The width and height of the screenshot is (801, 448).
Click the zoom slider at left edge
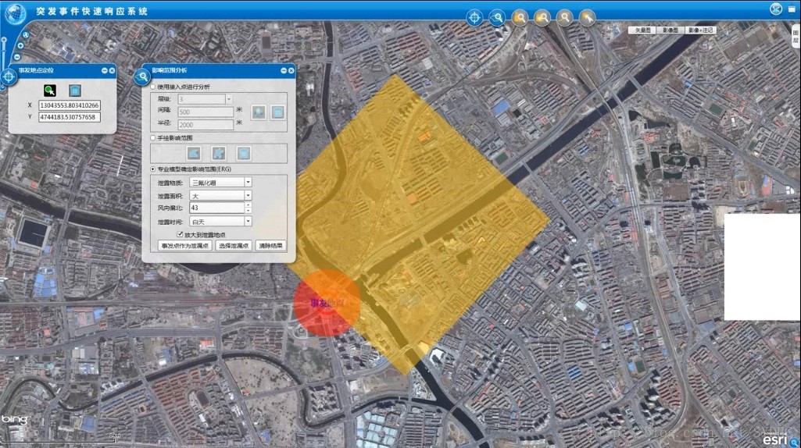click(4, 51)
